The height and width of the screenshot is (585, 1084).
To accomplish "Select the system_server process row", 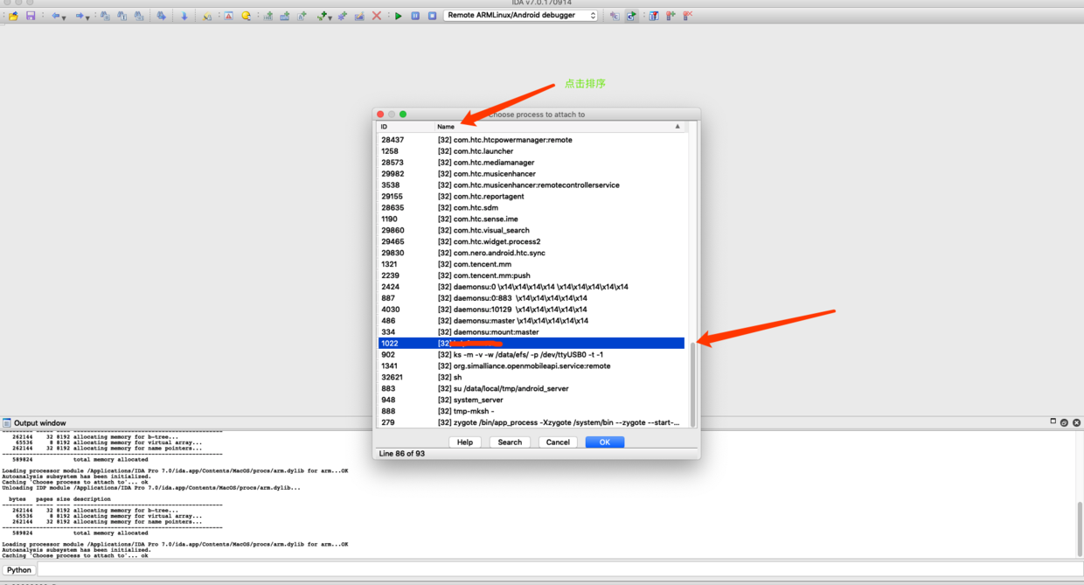I will (x=532, y=400).
